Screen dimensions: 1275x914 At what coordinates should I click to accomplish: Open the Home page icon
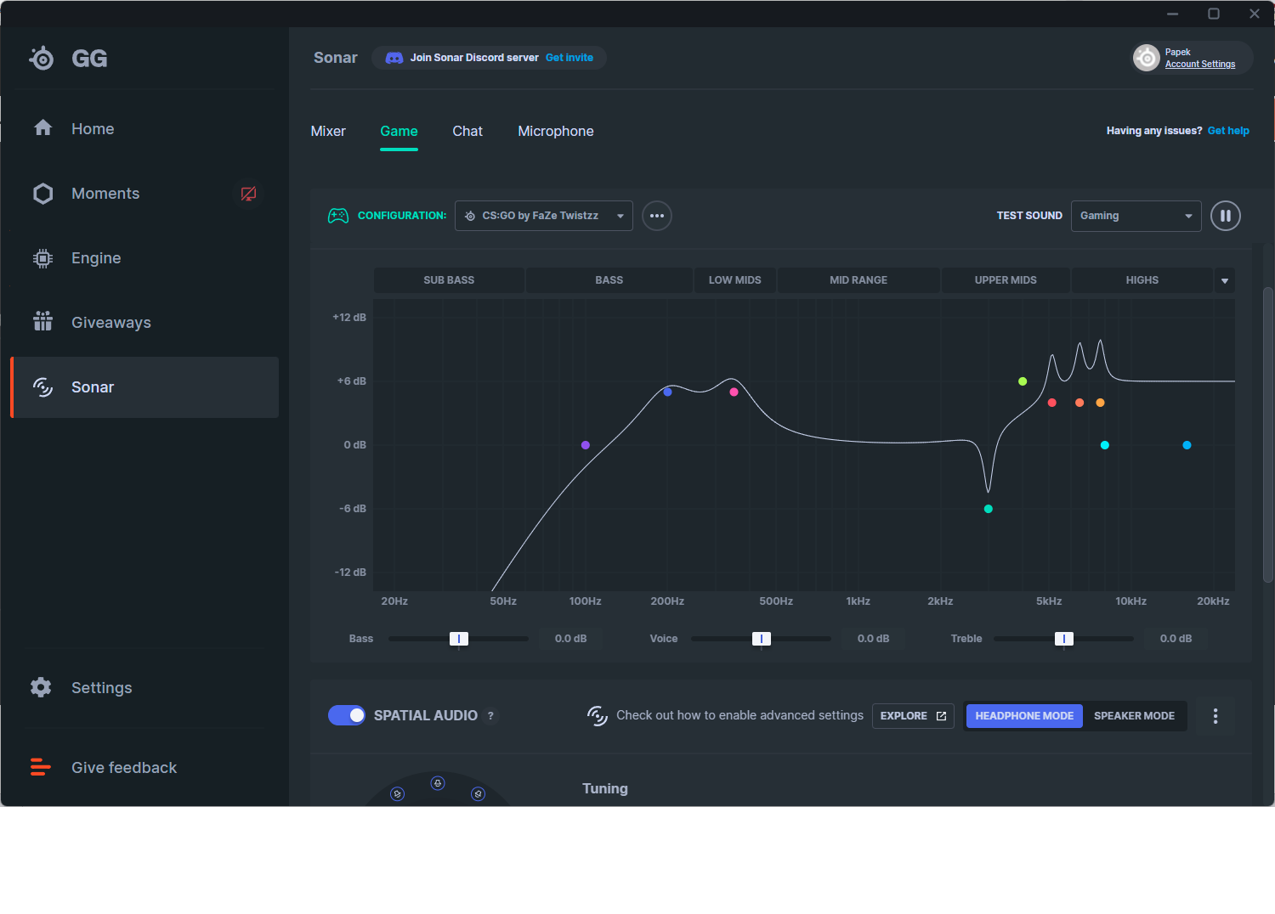(43, 128)
